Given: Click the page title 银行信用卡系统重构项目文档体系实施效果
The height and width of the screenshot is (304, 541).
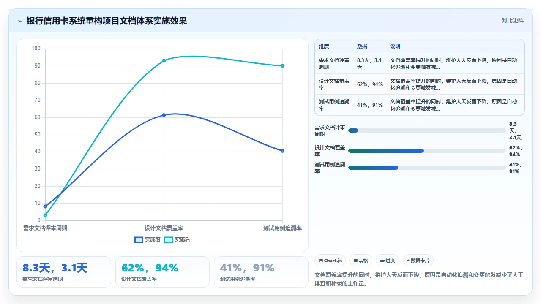Looking at the screenshot, I should point(107,21).
